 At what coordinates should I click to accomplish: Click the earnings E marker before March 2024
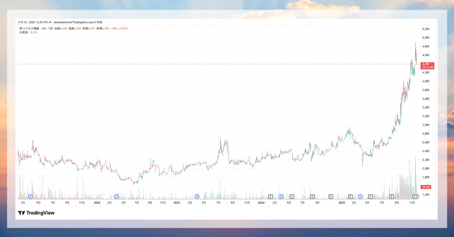pyautogui.click(x=271, y=196)
